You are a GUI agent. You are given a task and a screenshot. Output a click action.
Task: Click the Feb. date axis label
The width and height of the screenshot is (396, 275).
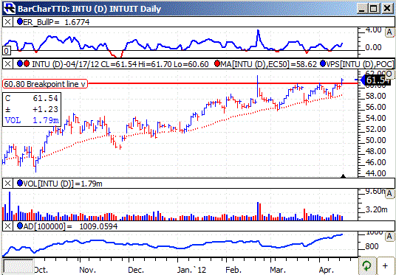234,270
